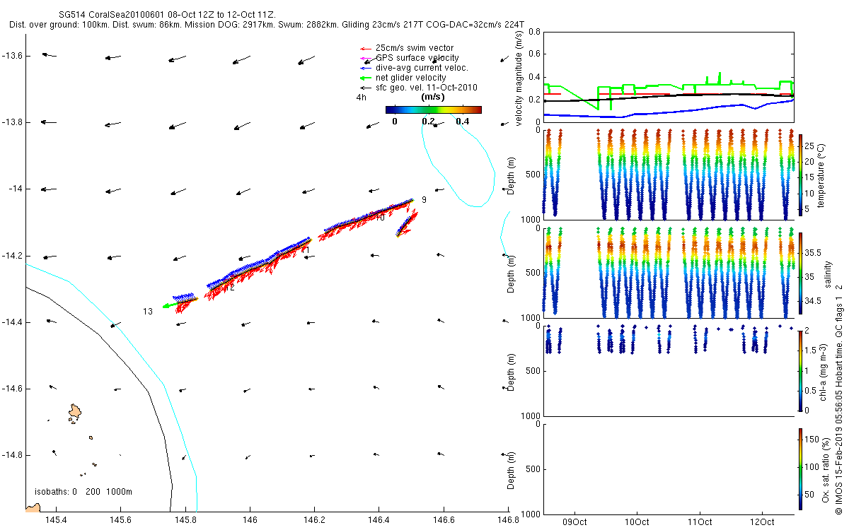Click the velocity (m/s) horizontal colorbar
The image size is (849, 530).
click(433, 110)
